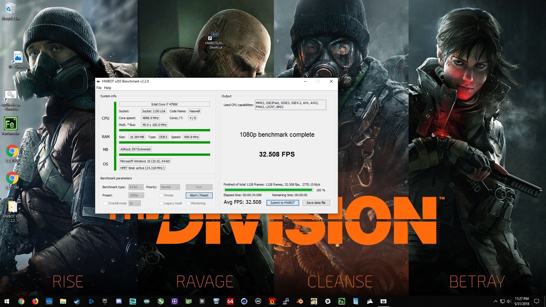The image size is (546, 307).
Task: Click the Run button
Action: [x=199, y=187]
